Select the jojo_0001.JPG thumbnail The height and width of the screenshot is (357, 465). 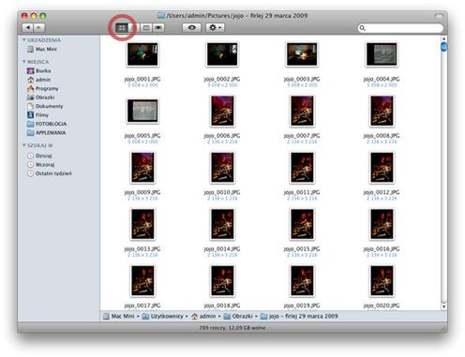pyautogui.click(x=142, y=54)
